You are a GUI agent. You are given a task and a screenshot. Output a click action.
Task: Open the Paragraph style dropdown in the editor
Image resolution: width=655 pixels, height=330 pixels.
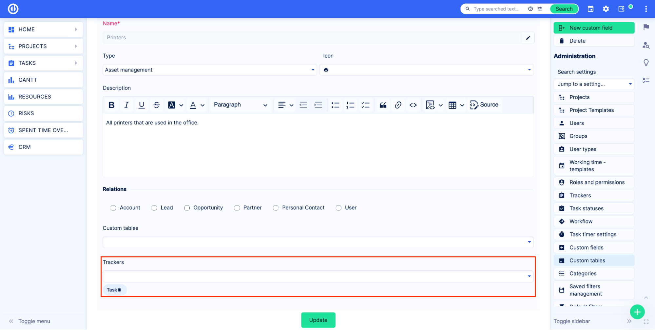point(240,105)
